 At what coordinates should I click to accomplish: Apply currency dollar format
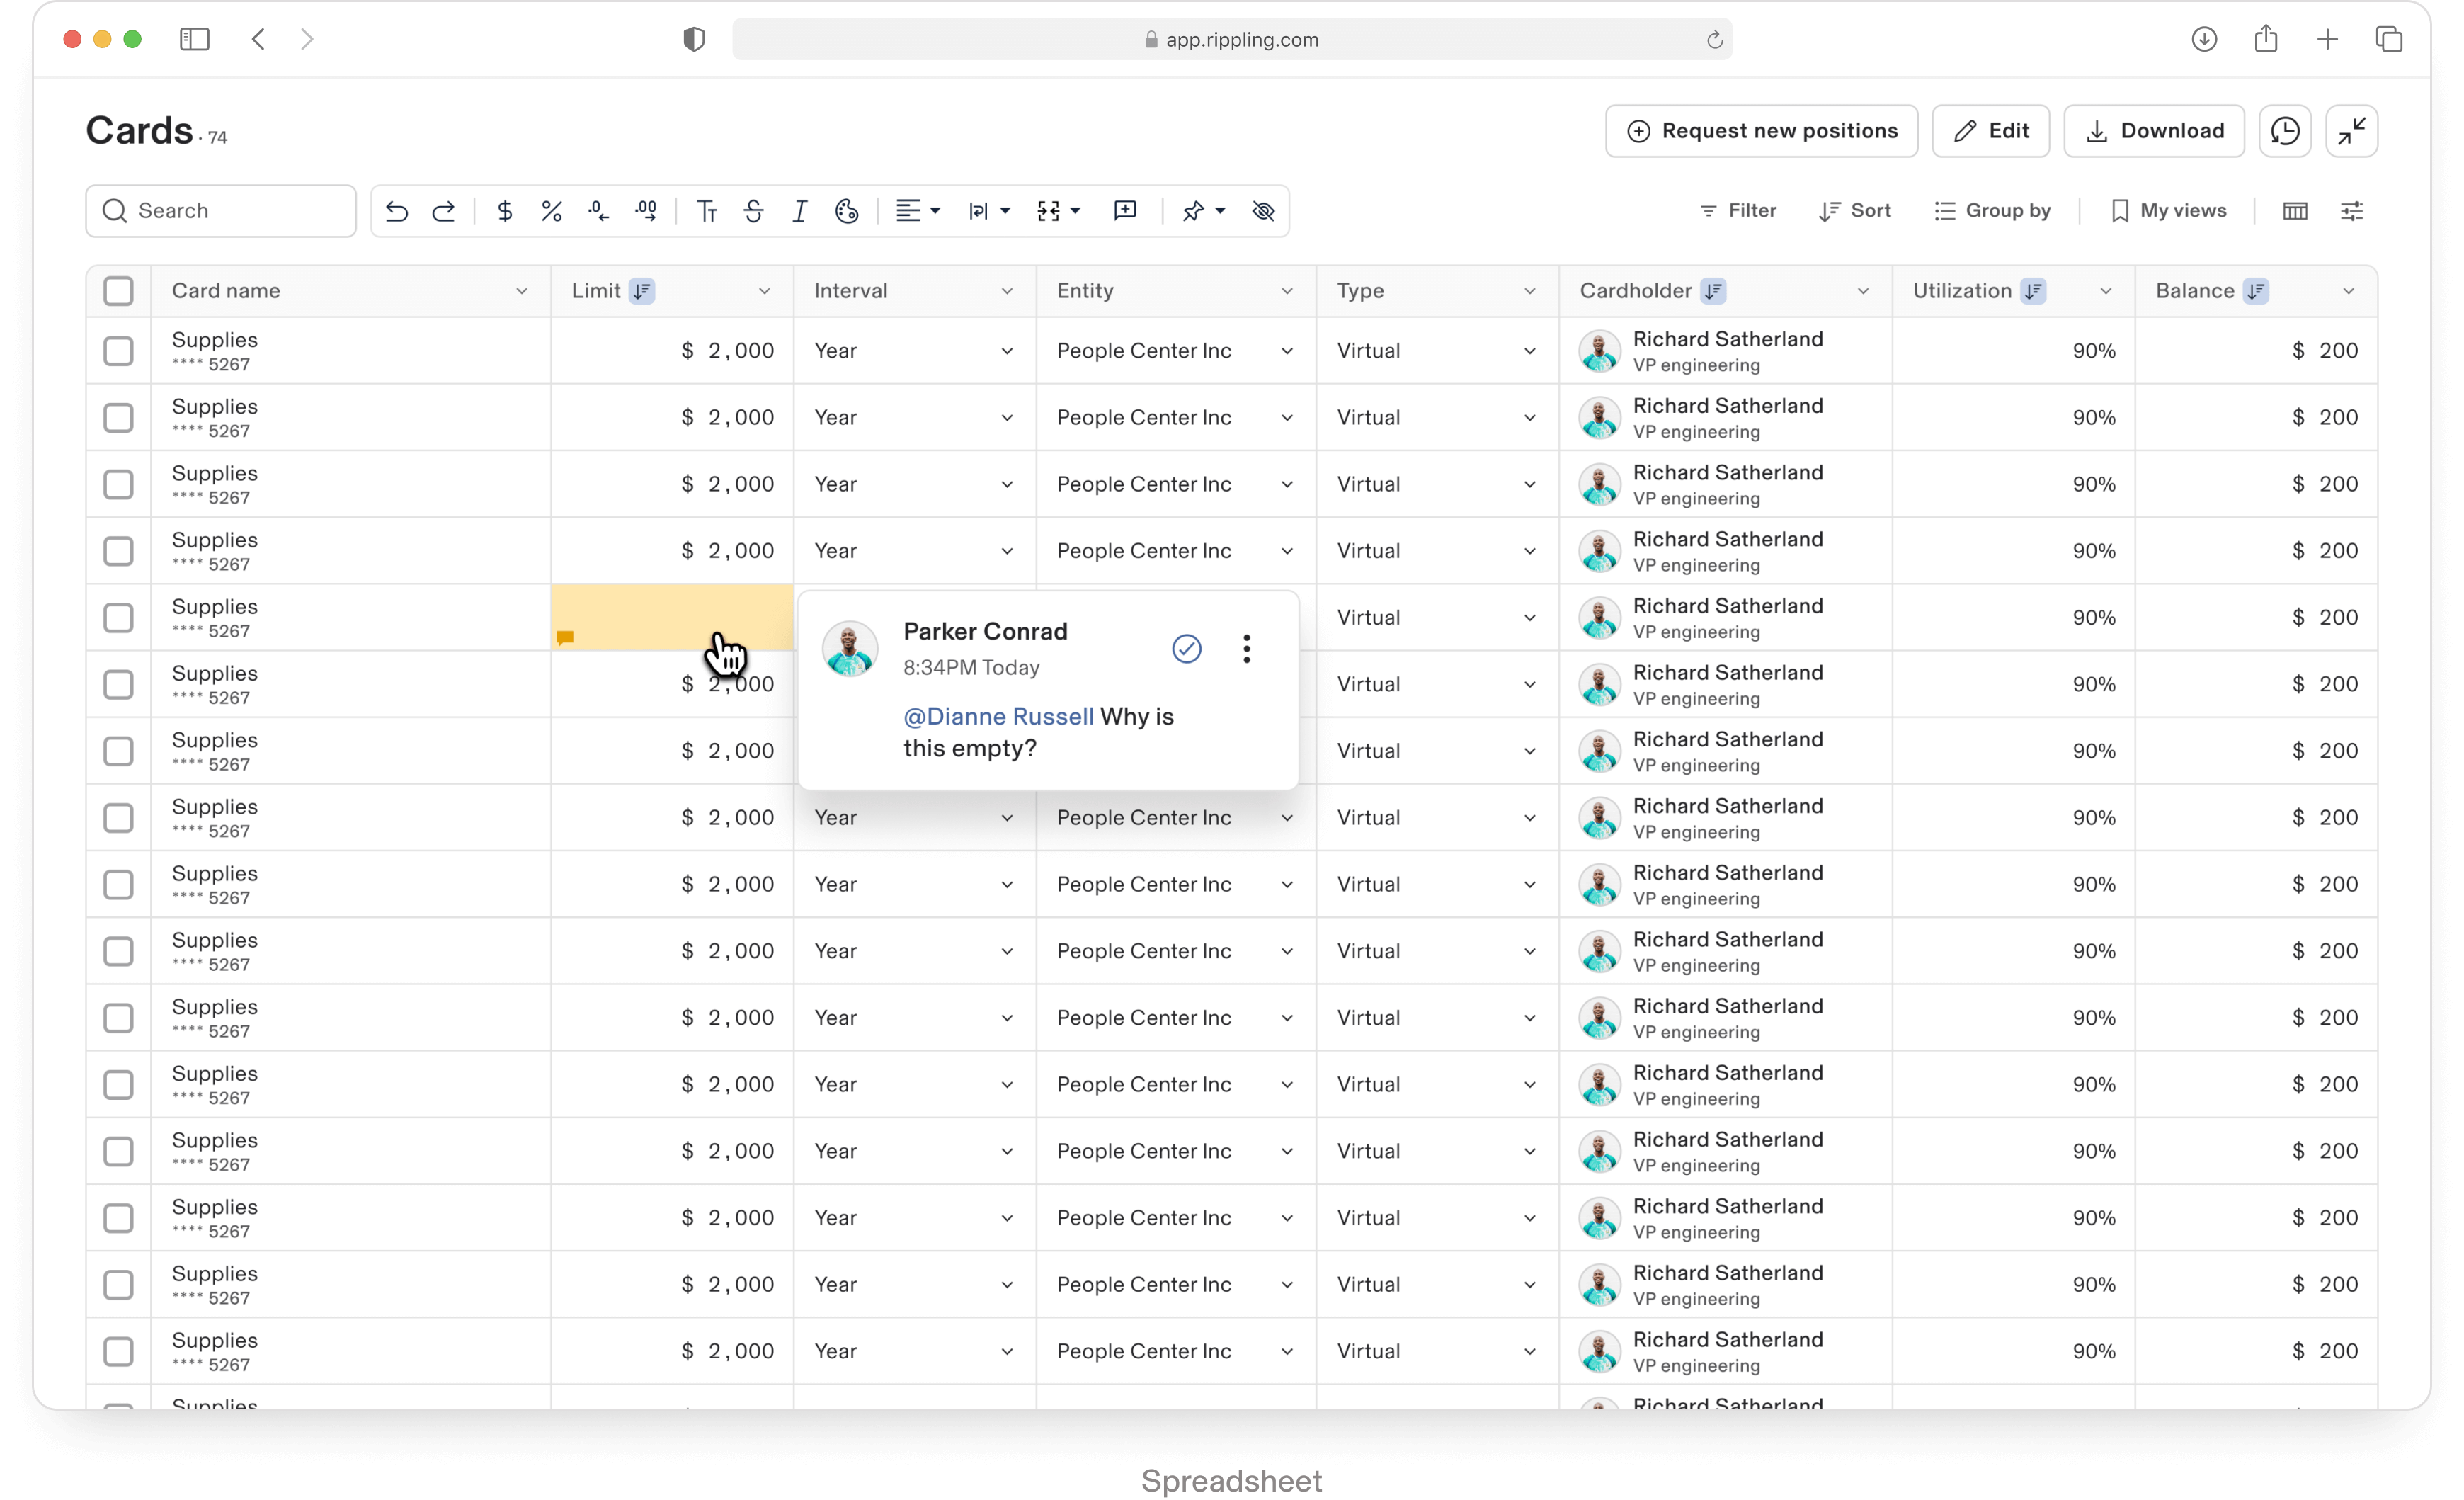[505, 211]
